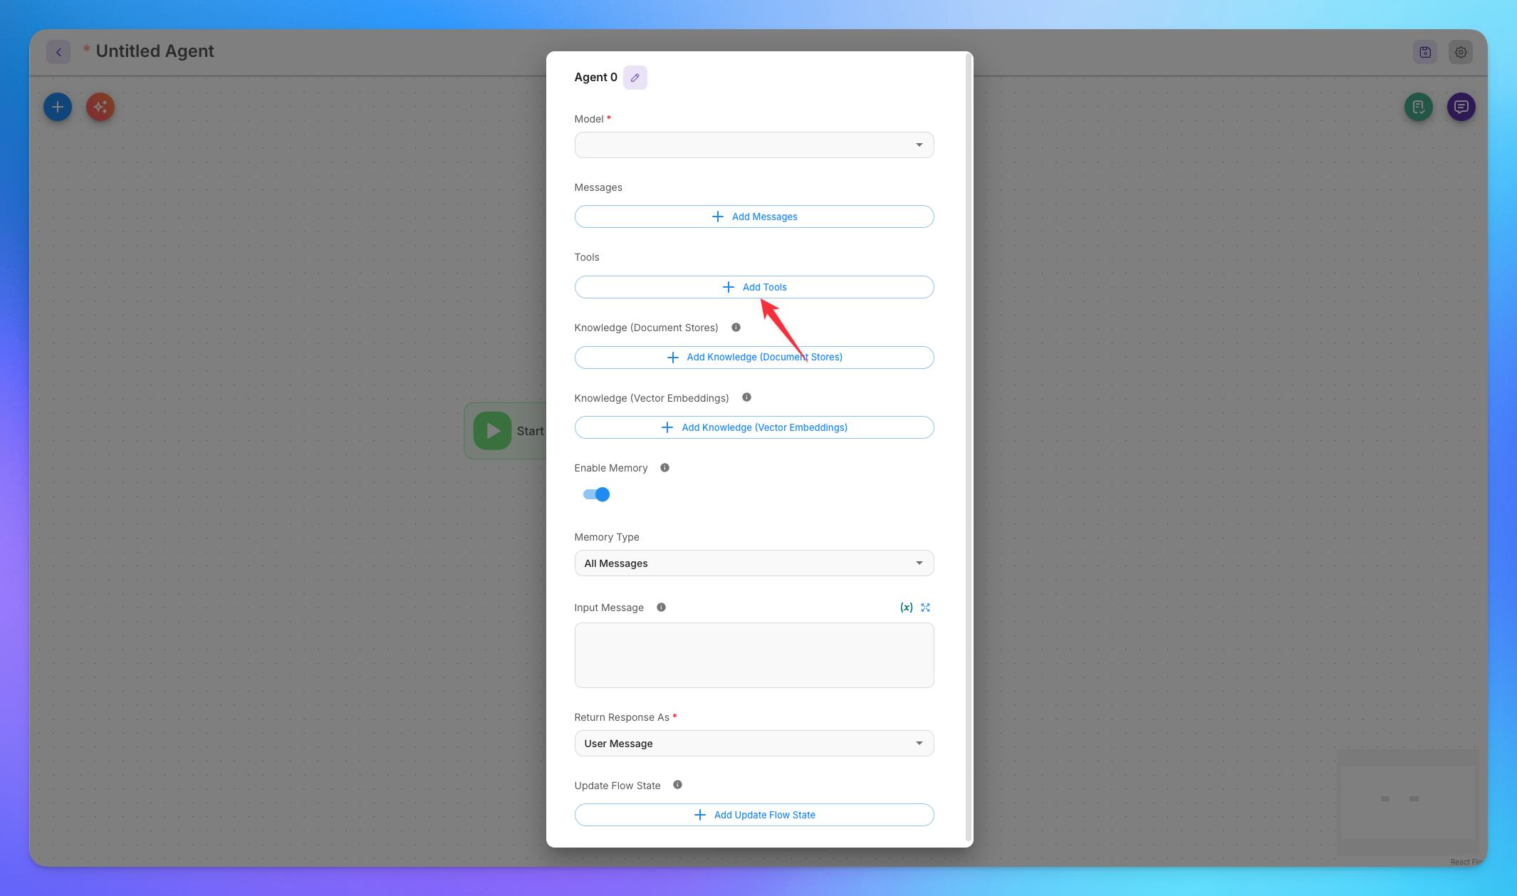Click inside the Input Message text area

(754, 655)
